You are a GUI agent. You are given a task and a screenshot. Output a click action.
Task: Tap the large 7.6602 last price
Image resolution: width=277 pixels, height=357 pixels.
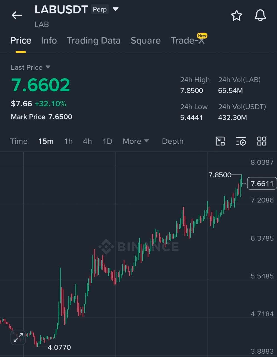[x=41, y=85]
